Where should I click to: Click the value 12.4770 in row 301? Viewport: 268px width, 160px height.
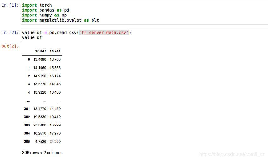[x=40, y=109]
